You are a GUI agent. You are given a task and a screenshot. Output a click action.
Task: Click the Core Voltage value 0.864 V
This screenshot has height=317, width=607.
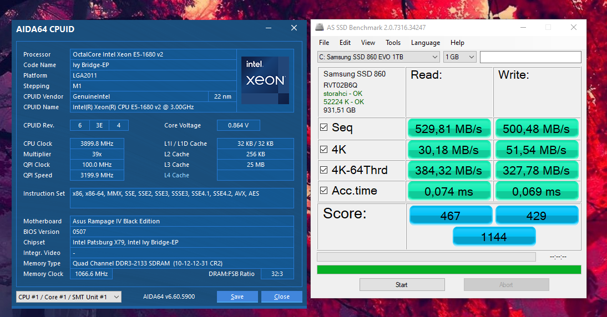(x=239, y=125)
